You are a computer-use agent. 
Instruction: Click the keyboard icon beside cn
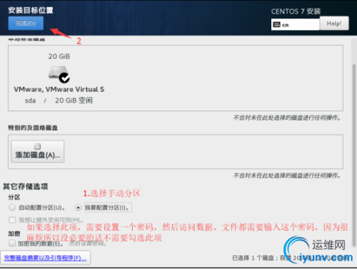[276, 24]
